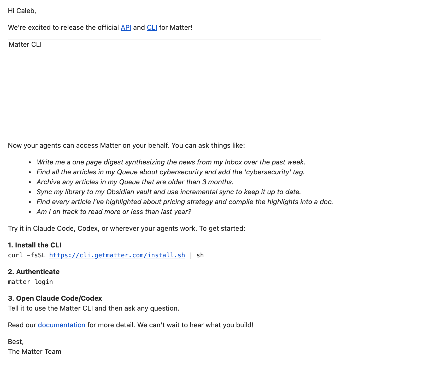Open the API link in the intro
This screenshot has width=424, height=368.
[126, 28]
